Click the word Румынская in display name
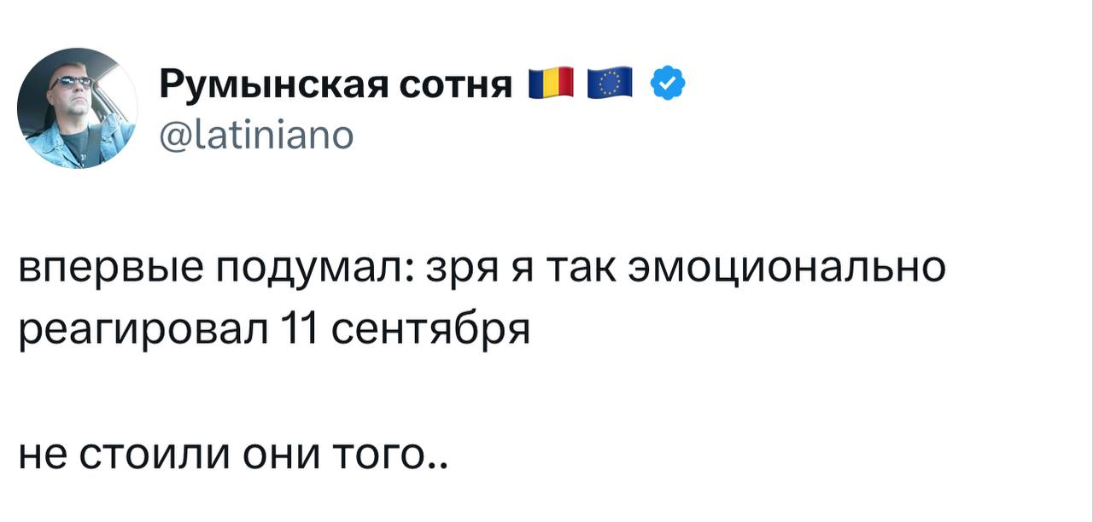The width and height of the screenshot is (1093, 522). pyautogui.click(x=272, y=86)
